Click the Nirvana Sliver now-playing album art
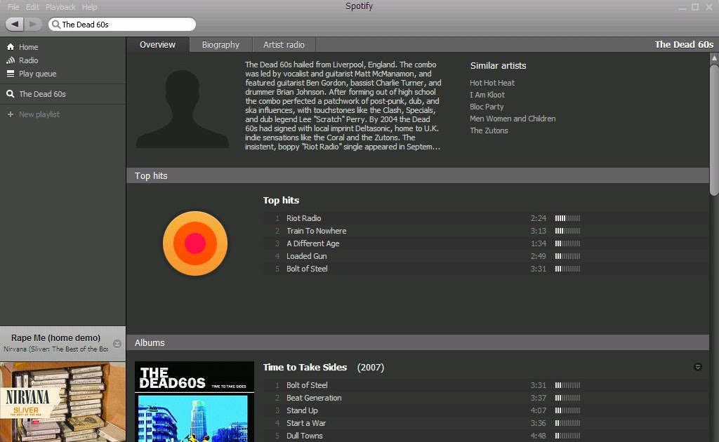 (62, 402)
